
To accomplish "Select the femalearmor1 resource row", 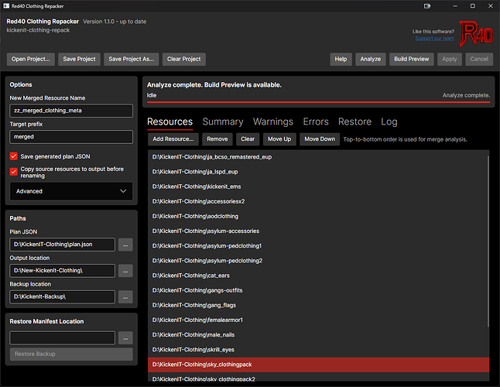I will coord(318,320).
